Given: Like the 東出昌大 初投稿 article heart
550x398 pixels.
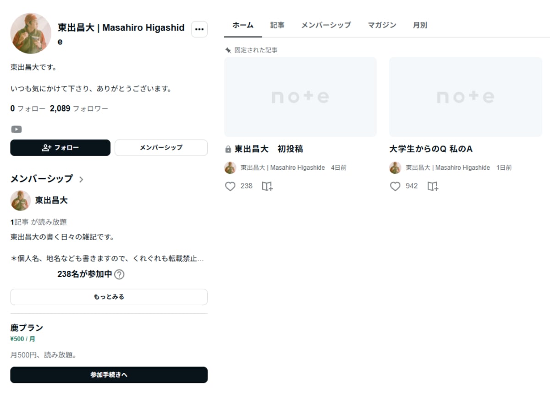Looking at the screenshot, I should pos(230,186).
